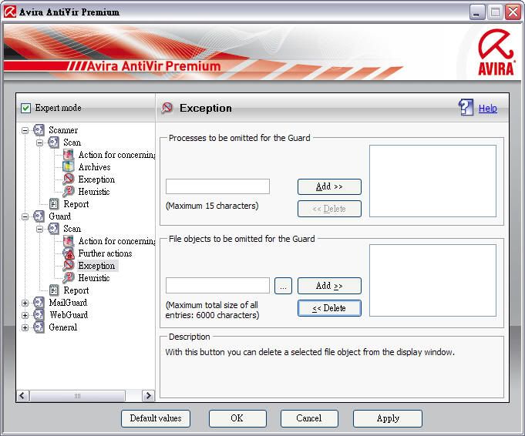525x436 pixels.
Task: Click the browse button for file objects
Action: [x=283, y=286]
